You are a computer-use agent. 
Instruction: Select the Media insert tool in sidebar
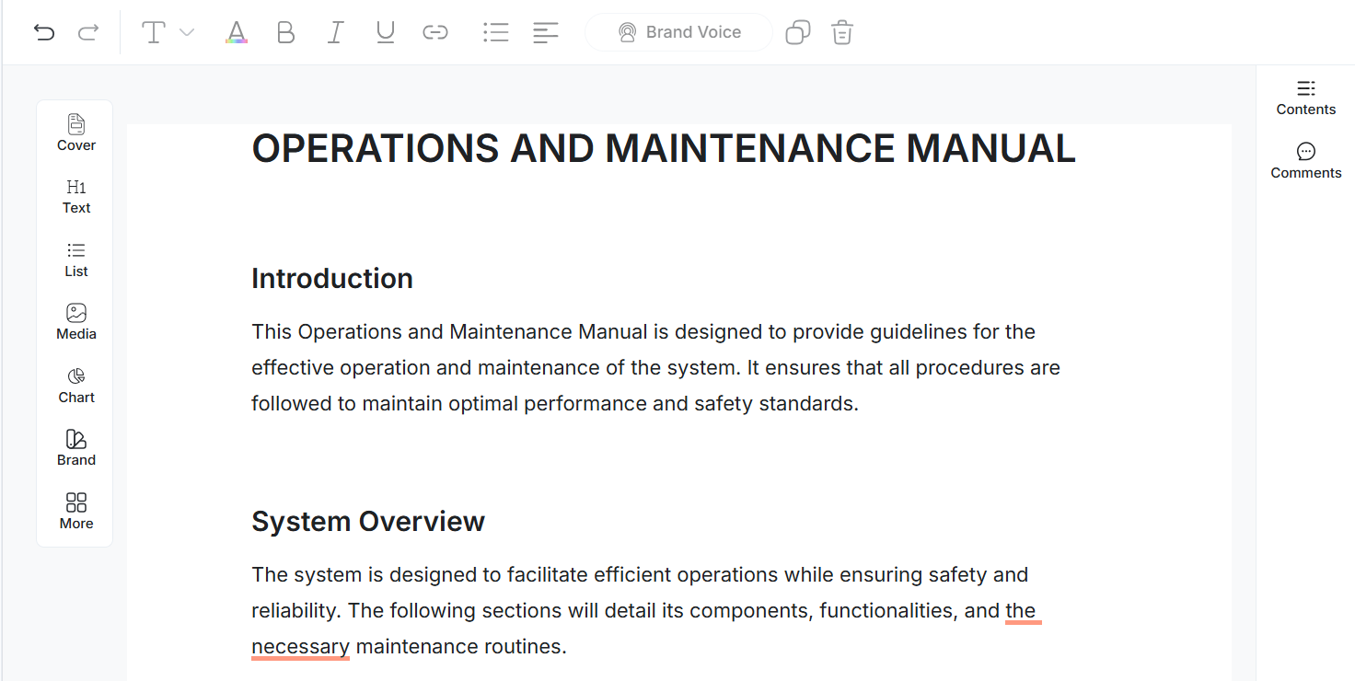pos(75,321)
